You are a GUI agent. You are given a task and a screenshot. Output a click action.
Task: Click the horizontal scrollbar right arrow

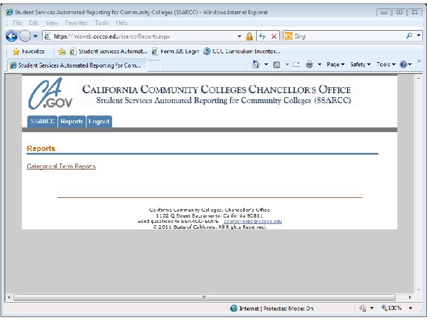(x=410, y=297)
